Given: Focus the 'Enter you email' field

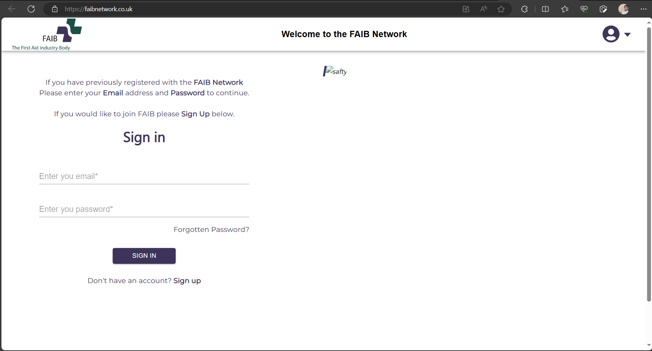Looking at the screenshot, I should pyautogui.click(x=144, y=176).
